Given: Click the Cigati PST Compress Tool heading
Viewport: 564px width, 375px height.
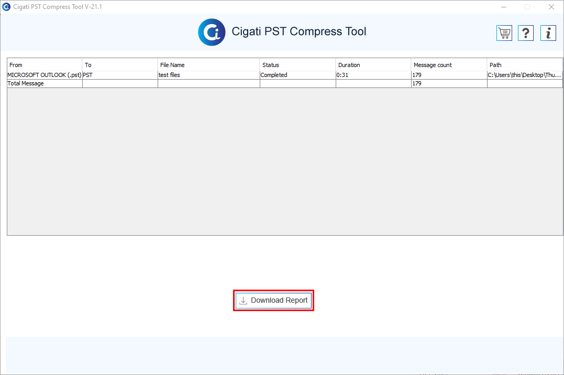Looking at the screenshot, I should (299, 31).
